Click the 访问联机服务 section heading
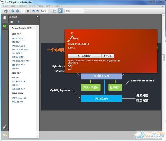166x141 pixels. 17,93
